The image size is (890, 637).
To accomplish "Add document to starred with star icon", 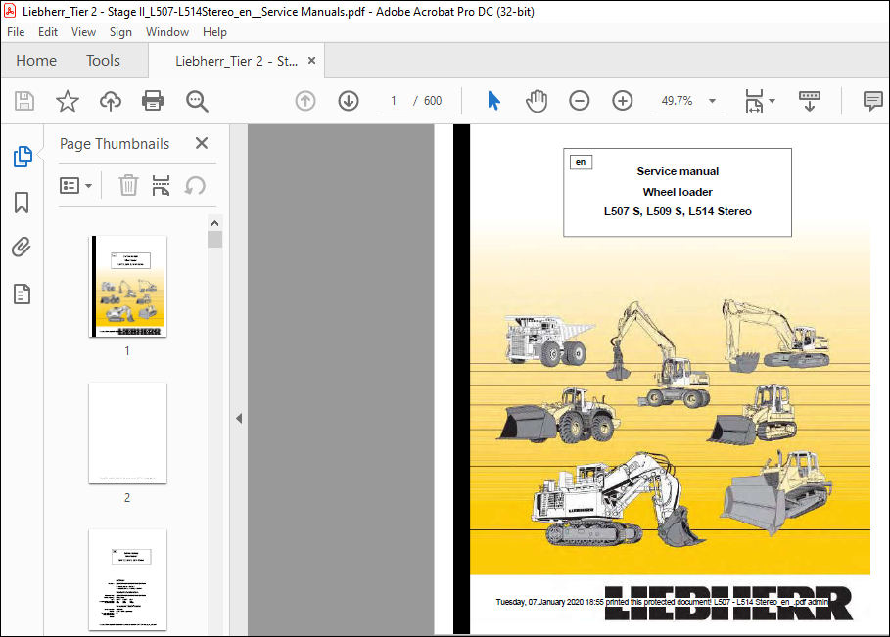I will pos(67,101).
